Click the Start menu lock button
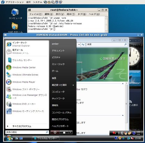Image resolution: width=145 pixels, height=143 pixels. 64,132
